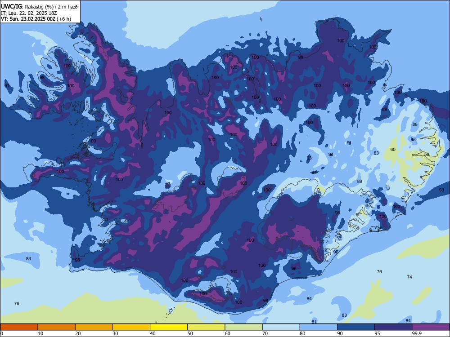450x337 pixels.
Task: Pick the pale yellow 50–60 legend swatch
Action: pos(206,327)
